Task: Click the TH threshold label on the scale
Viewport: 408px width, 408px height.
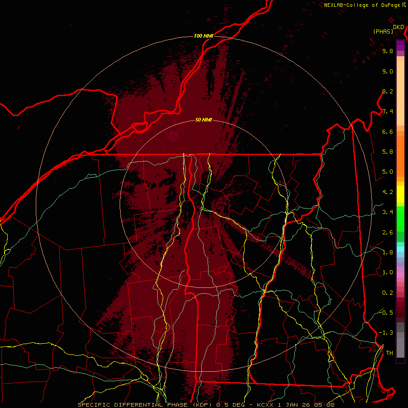Action: pos(389,353)
